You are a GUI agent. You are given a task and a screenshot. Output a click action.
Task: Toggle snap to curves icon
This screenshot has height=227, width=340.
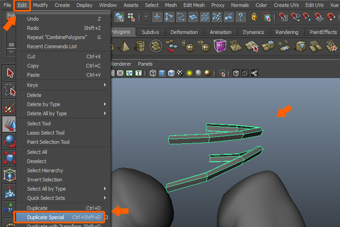pyautogui.click(x=295, y=16)
